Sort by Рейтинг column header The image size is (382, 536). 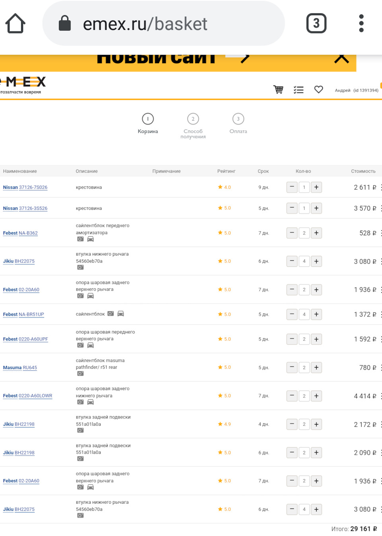click(x=226, y=171)
